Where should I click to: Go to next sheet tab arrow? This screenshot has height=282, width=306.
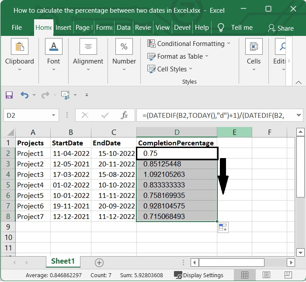[x=27, y=262]
